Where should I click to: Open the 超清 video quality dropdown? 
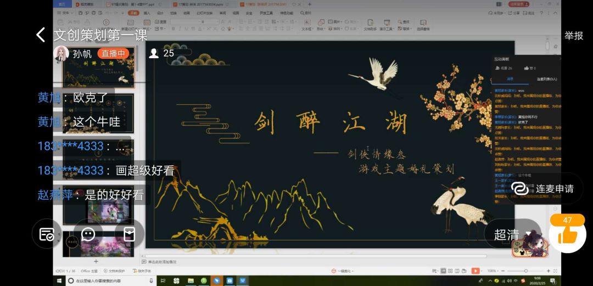[x=512, y=235]
